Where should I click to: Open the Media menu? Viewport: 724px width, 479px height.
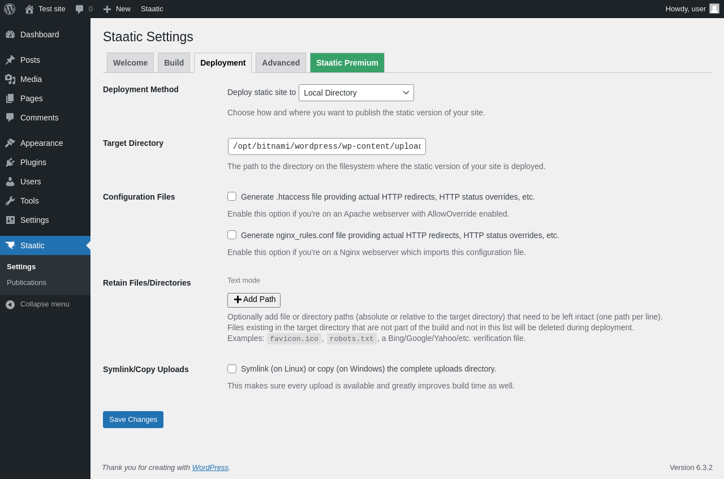(x=45, y=79)
